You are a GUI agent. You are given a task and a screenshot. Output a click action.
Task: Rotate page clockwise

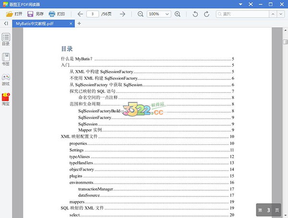[x=206, y=14]
